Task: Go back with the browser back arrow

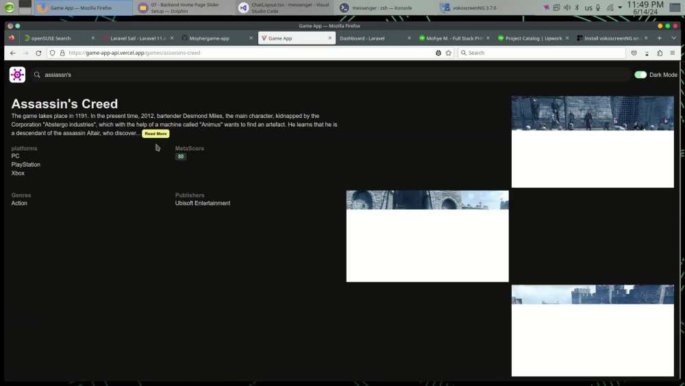Action: 12,53
